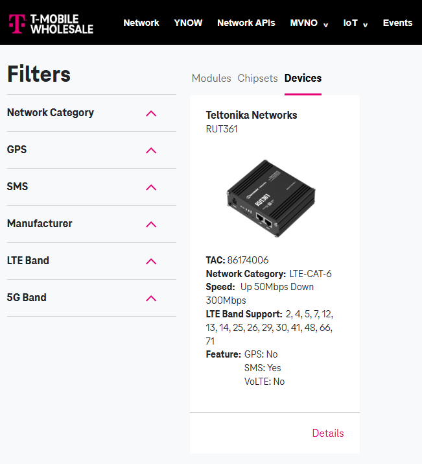Screen dimensions: 422x464
Task: Switch to the Chipsets tab
Action: tap(257, 78)
